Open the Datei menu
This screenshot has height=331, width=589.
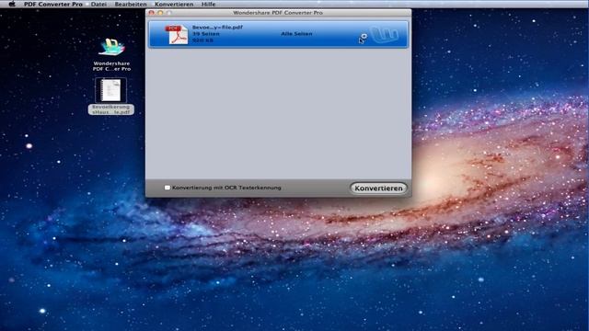98,4
